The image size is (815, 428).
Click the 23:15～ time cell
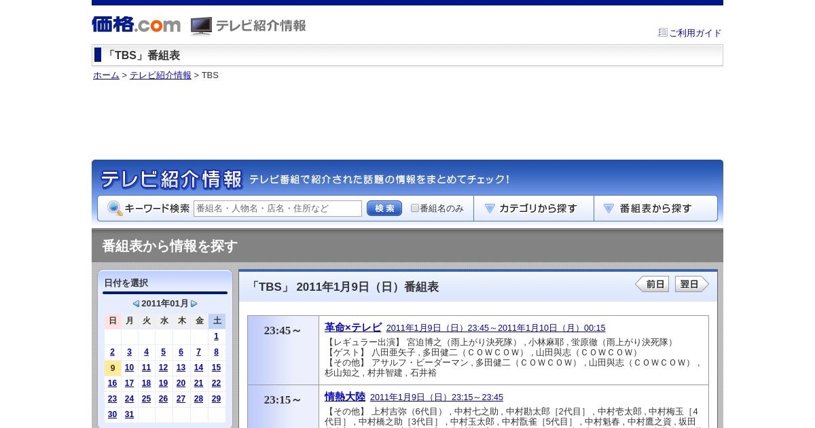[283, 406]
